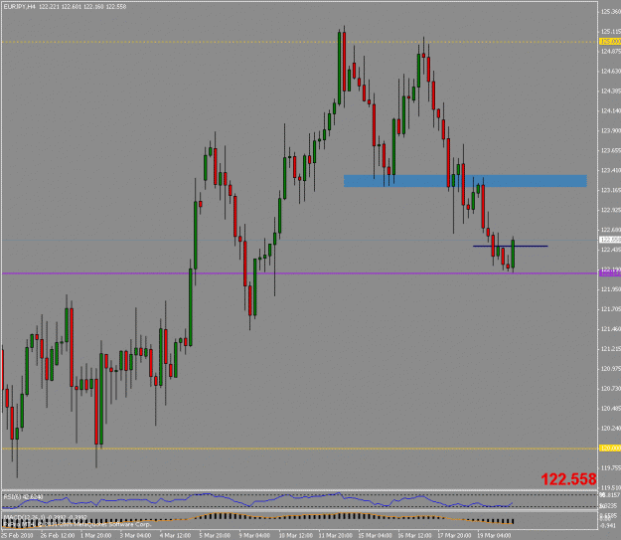Click the 16 Mar 12:00 date label
This screenshot has width=621, height=540.
(414, 535)
